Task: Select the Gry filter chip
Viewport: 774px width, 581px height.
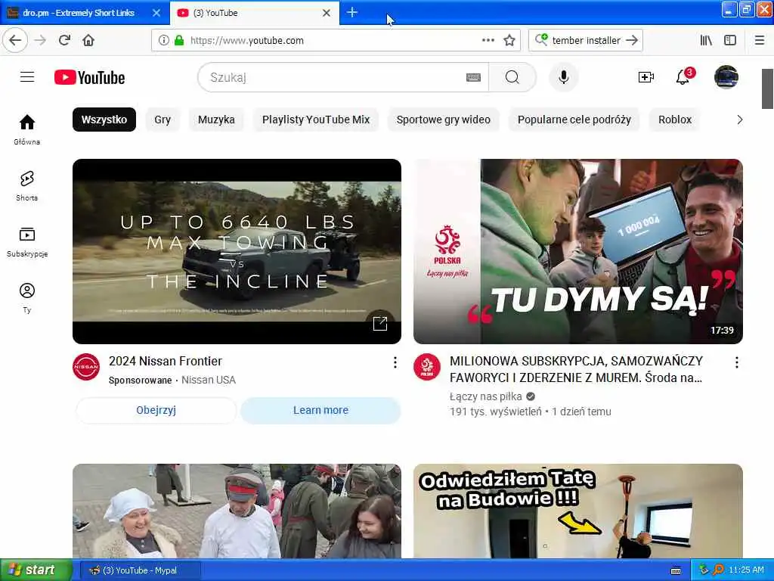Action: [163, 120]
